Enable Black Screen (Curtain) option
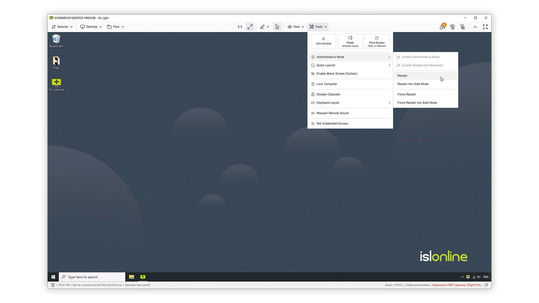 point(337,74)
